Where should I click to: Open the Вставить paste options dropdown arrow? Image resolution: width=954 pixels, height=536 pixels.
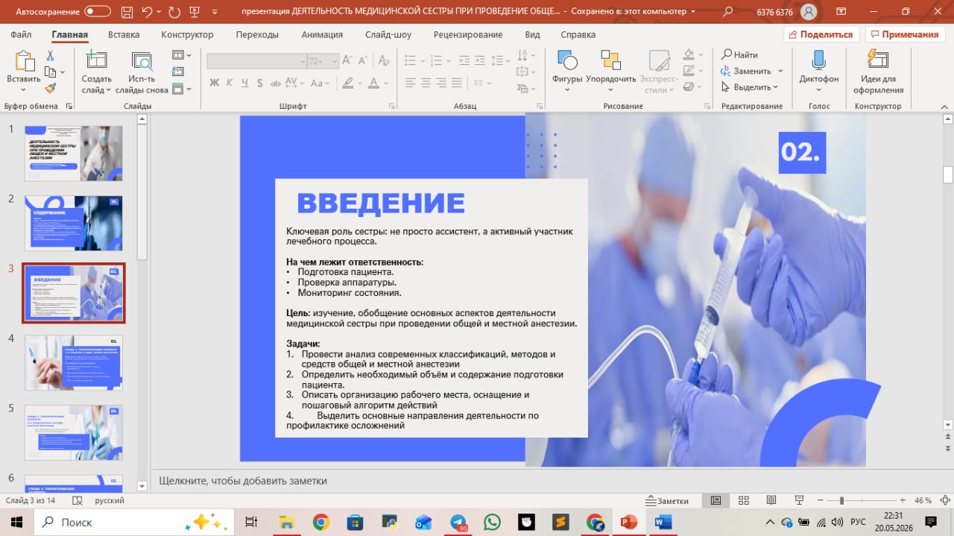pos(24,89)
